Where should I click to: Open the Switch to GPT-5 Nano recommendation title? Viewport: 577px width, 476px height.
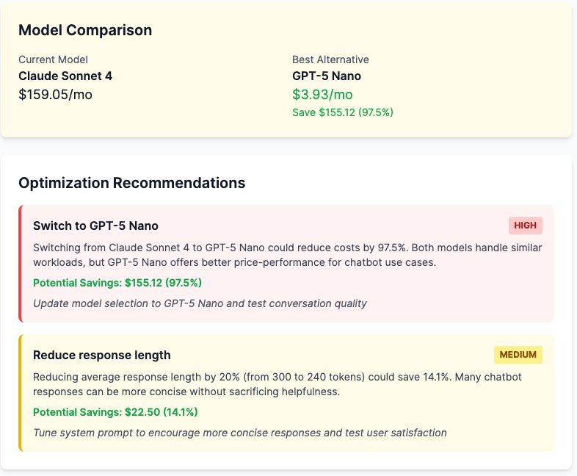pos(95,226)
